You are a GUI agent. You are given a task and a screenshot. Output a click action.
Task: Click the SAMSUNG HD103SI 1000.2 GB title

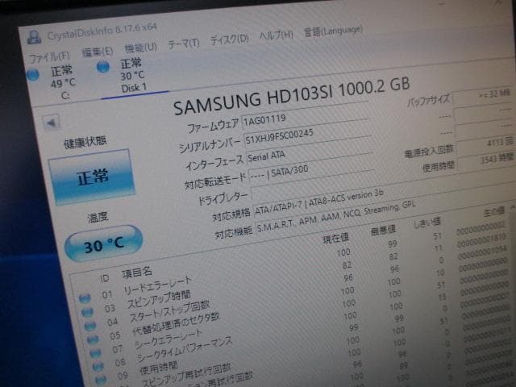pyautogui.click(x=292, y=95)
